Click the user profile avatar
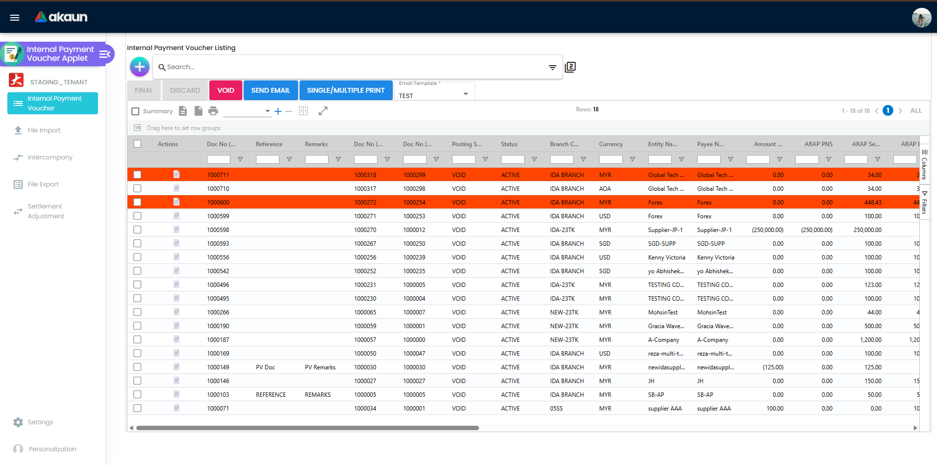The height and width of the screenshot is (465, 937). point(921,18)
